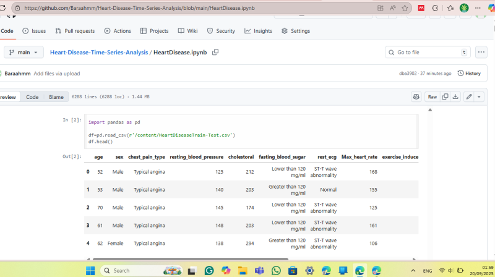Open the Pull requests tab
Viewport: 495px width, 277px height.
74,31
